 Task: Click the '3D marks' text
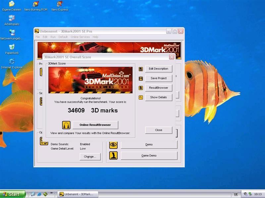104,111
